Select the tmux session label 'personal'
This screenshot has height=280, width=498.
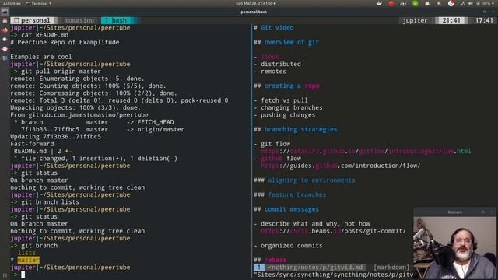[x=33, y=20]
